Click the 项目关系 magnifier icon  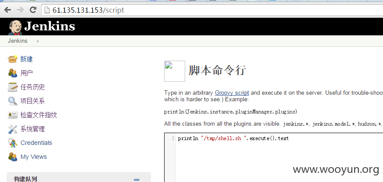pyautogui.click(x=12, y=101)
